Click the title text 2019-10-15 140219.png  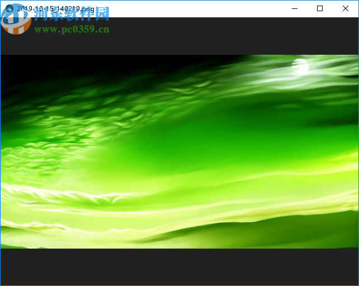pyautogui.click(x=55, y=9)
